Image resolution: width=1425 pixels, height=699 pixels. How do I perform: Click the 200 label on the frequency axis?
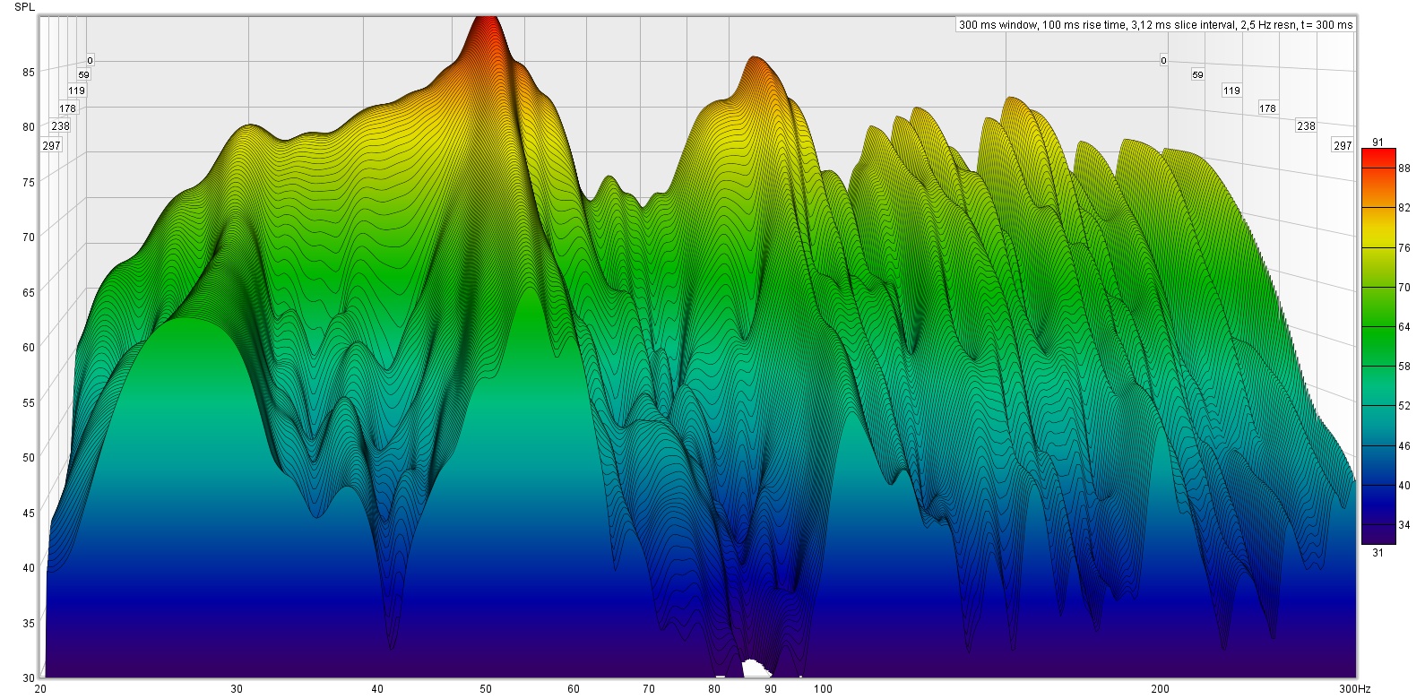click(1160, 689)
